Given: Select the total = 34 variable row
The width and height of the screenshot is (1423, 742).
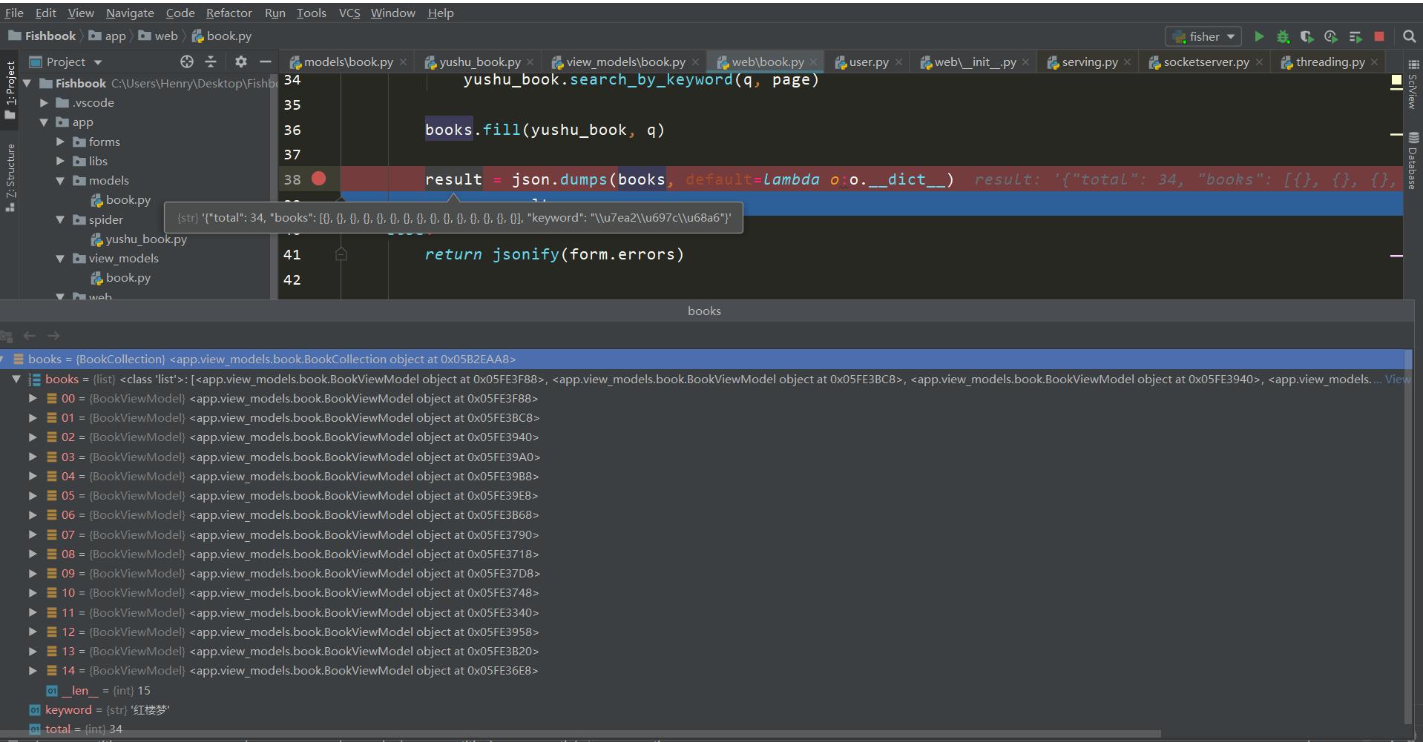Looking at the screenshot, I should (701, 729).
